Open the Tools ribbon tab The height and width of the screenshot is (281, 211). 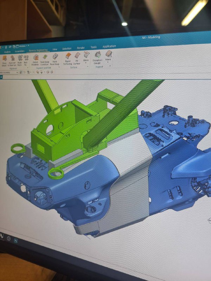pos(94,47)
